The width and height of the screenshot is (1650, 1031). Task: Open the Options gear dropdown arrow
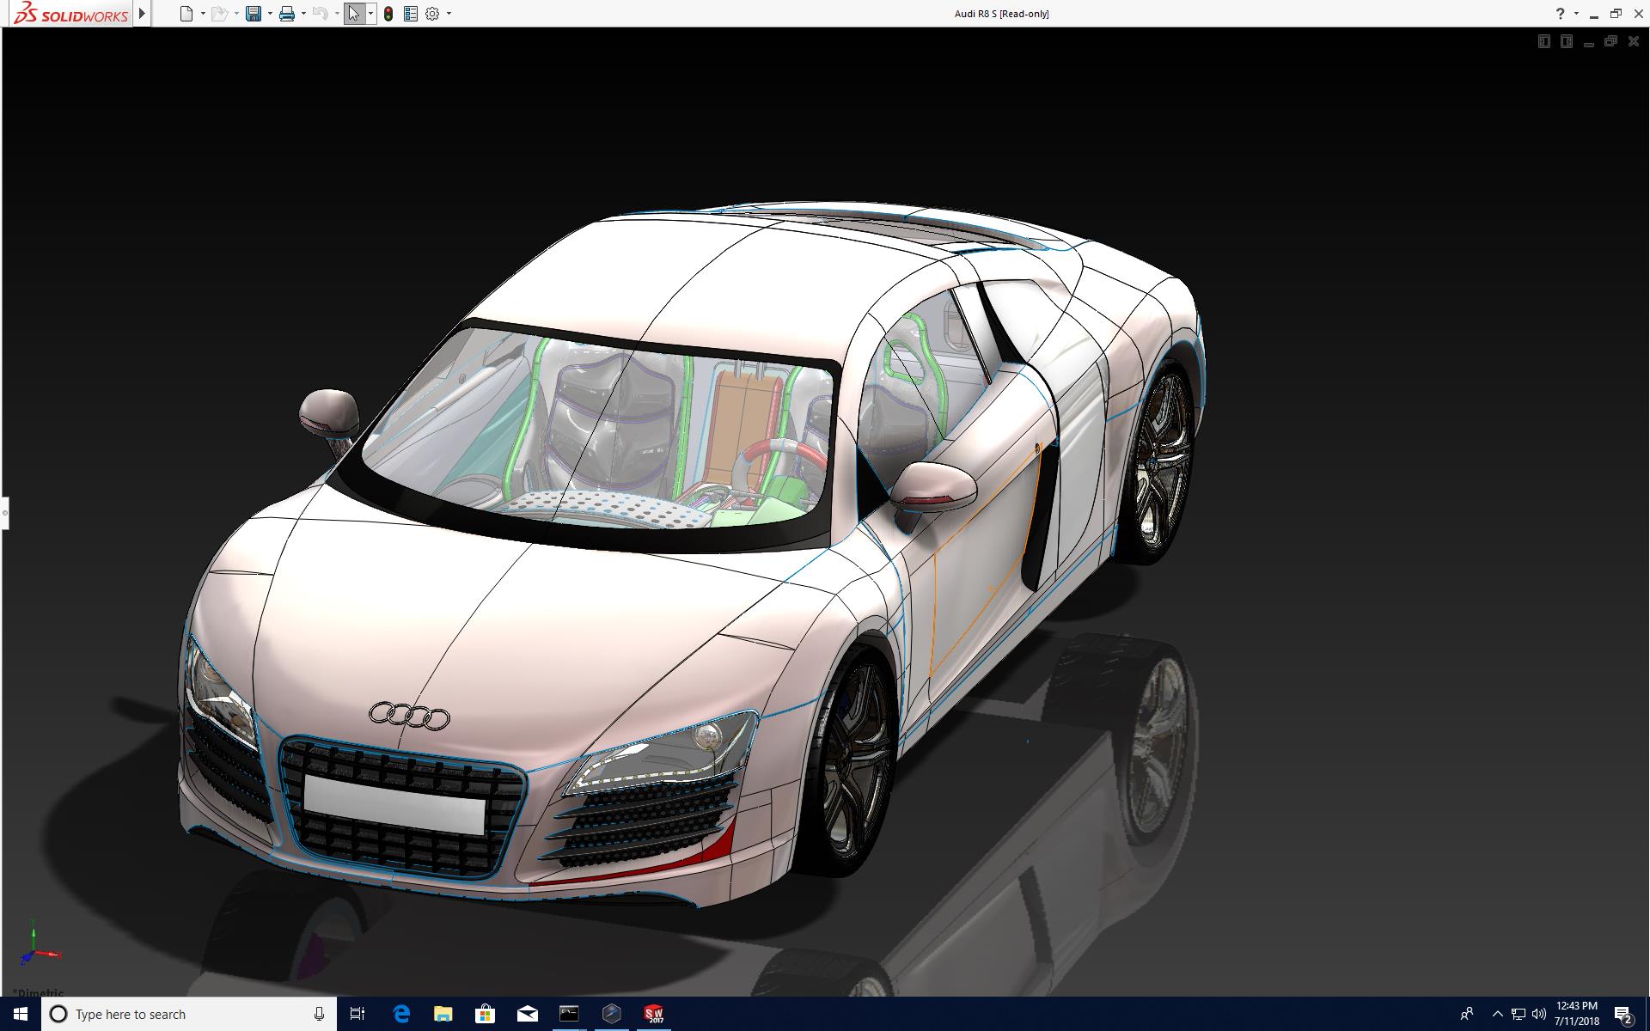click(x=449, y=14)
